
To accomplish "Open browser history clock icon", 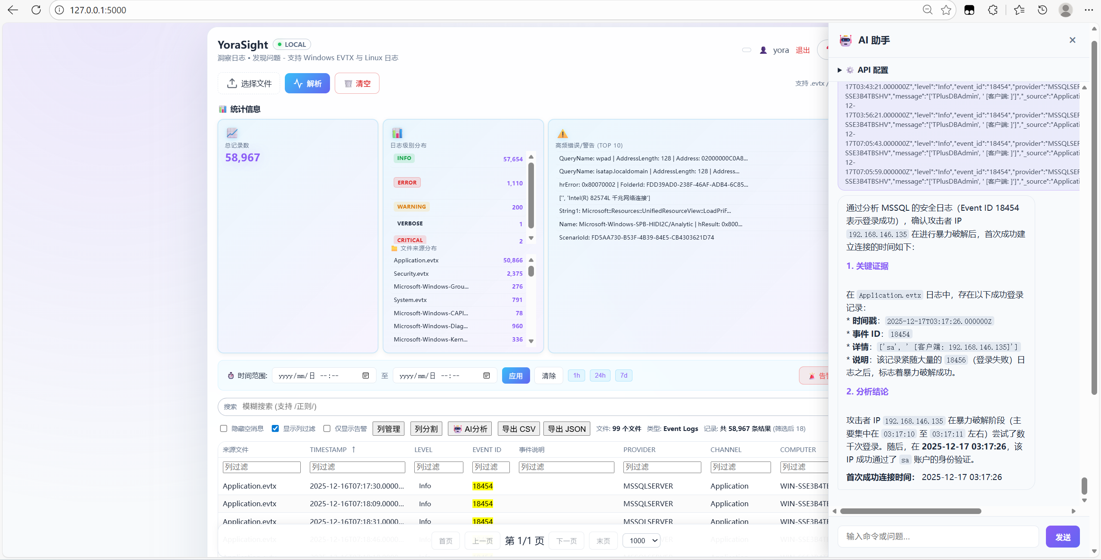I will (x=1042, y=10).
